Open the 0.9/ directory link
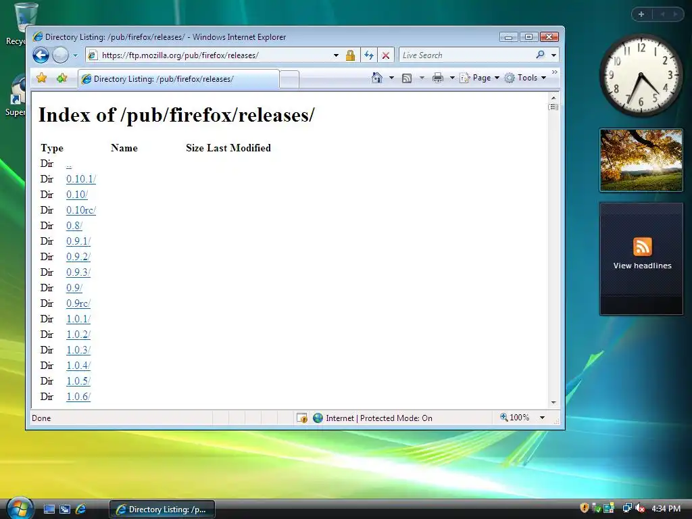The image size is (692, 519). point(74,288)
